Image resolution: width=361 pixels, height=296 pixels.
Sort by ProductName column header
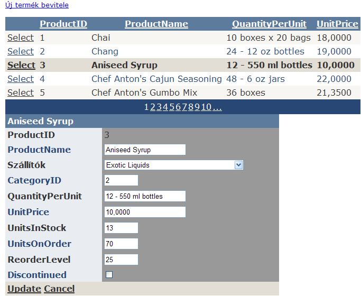pos(156,24)
